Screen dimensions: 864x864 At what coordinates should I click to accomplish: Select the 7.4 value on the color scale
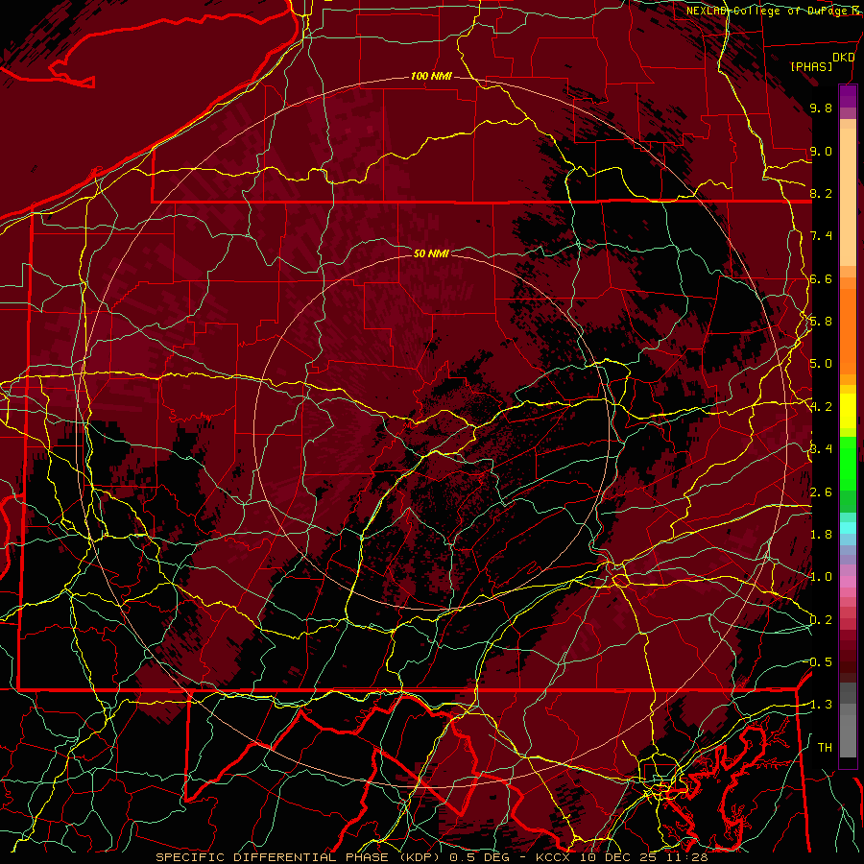[x=821, y=236]
